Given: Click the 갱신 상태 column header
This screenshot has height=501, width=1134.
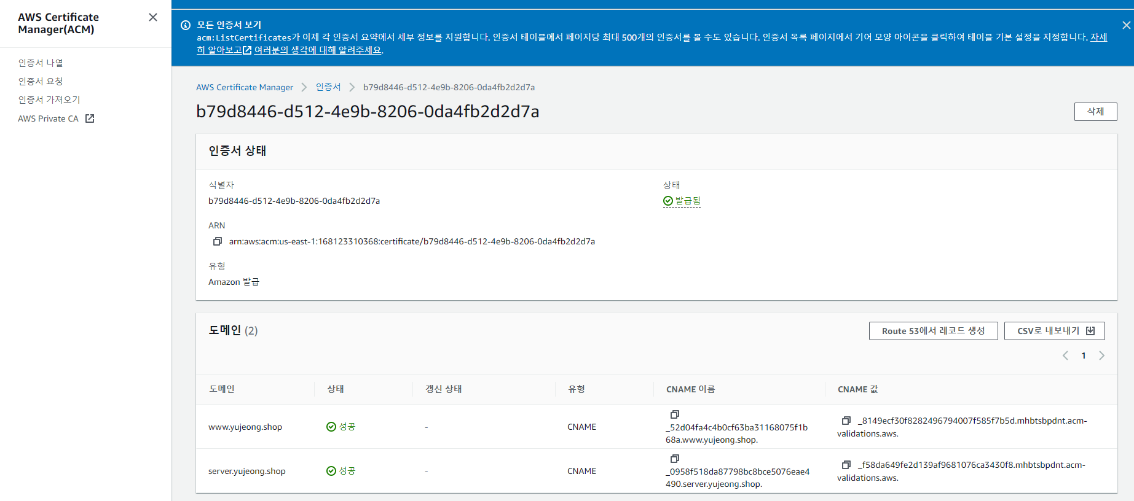Looking at the screenshot, I should coord(444,389).
